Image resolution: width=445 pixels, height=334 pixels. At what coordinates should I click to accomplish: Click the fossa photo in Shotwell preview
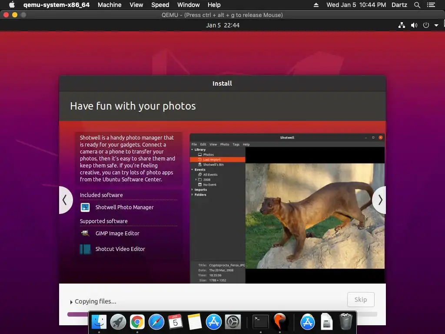pos(315,216)
